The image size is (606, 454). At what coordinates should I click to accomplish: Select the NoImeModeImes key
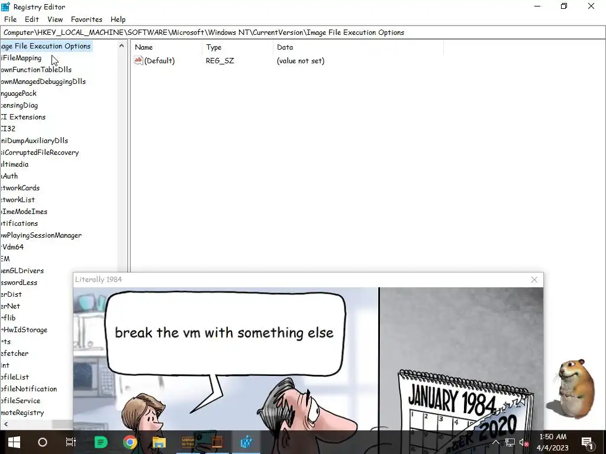[24, 212]
